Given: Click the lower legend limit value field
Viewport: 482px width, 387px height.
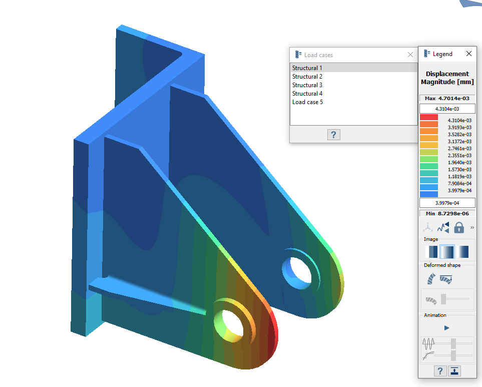Looking at the screenshot, I should (x=447, y=203).
